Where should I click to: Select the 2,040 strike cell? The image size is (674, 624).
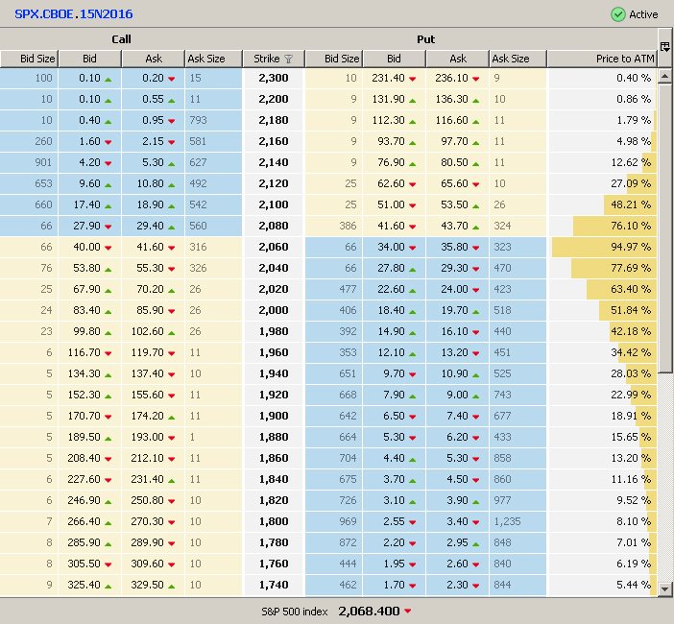(x=274, y=268)
